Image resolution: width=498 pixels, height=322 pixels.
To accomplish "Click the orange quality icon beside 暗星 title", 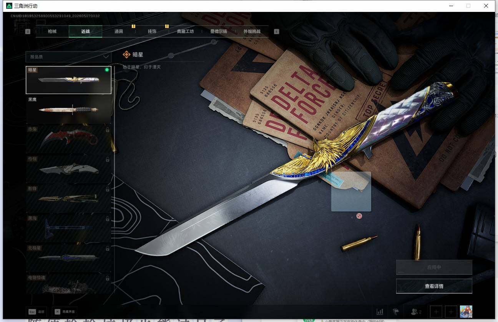I will (x=126, y=54).
